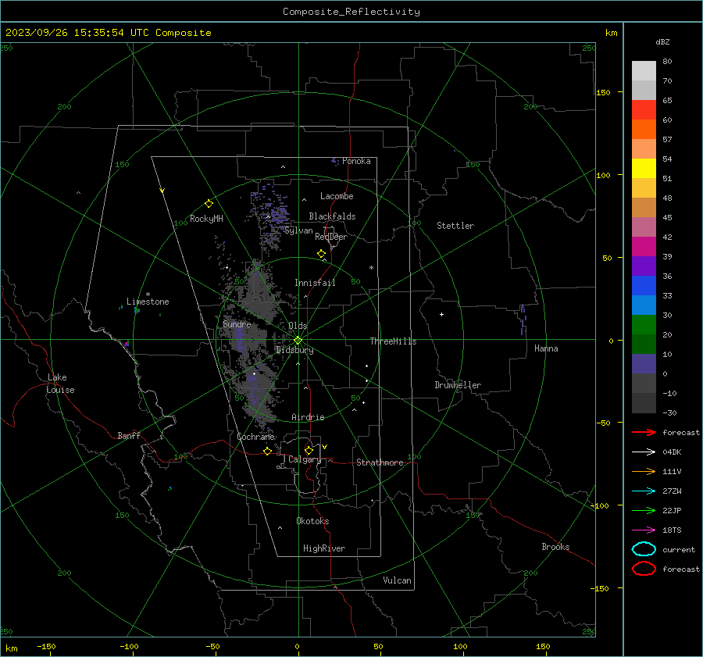The image size is (703, 657).
Task: Click the dBZ legend heading
Action: point(662,41)
